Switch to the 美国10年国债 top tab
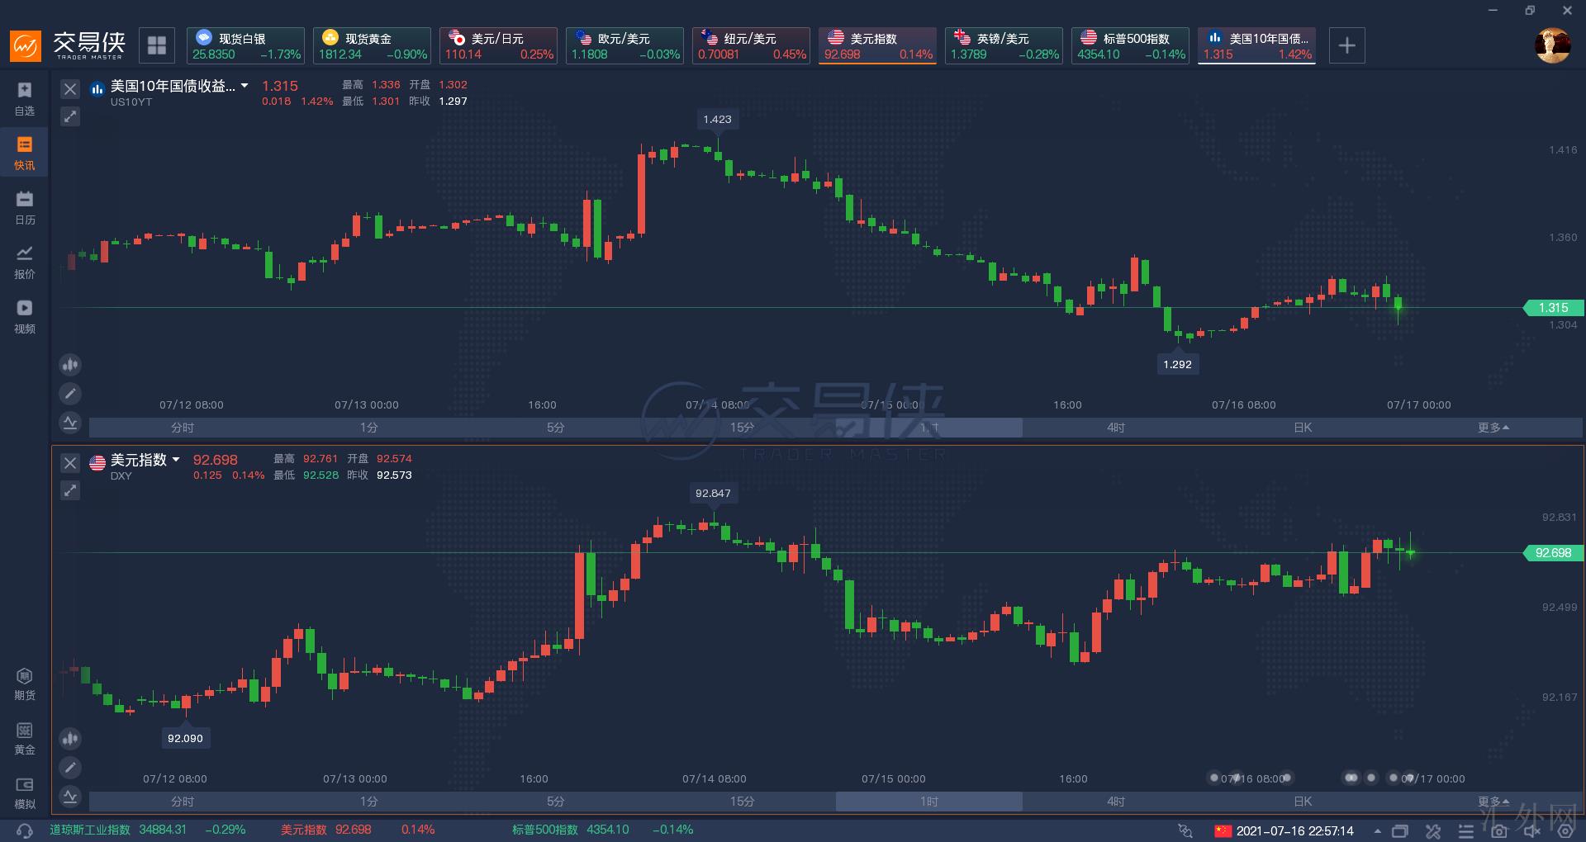The height and width of the screenshot is (842, 1586). (x=1256, y=45)
